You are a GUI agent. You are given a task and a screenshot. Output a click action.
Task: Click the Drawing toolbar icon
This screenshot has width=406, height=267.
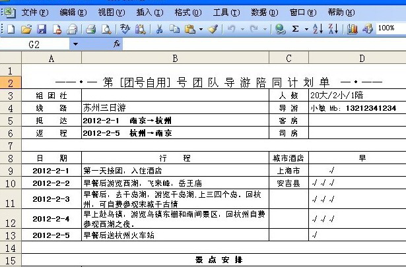[368, 29]
